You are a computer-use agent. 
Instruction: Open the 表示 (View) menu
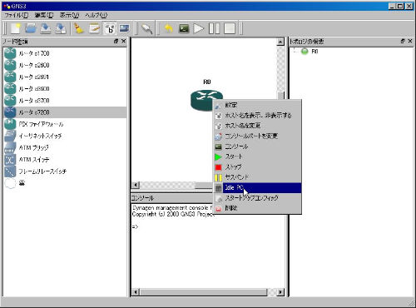[69, 15]
